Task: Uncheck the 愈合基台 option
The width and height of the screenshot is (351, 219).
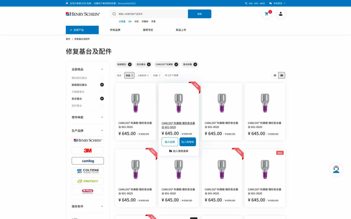Action: [x=102, y=99]
